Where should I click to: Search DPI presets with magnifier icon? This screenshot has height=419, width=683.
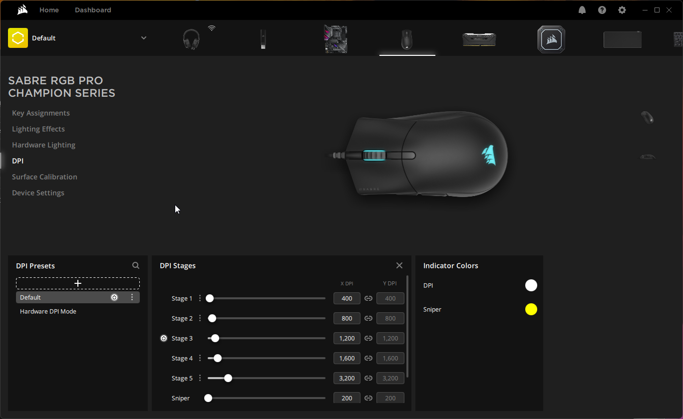click(x=136, y=266)
